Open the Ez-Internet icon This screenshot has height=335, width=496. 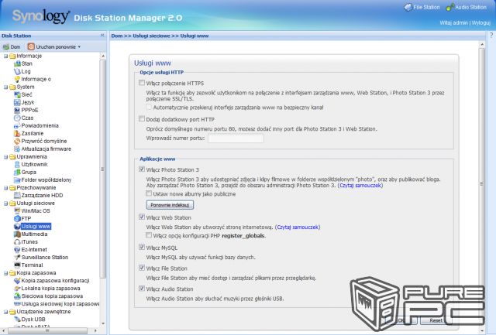click(17, 250)
